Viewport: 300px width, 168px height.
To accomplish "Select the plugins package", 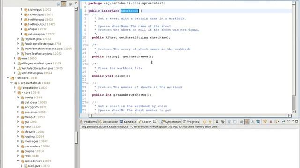I will click(32, 151).
